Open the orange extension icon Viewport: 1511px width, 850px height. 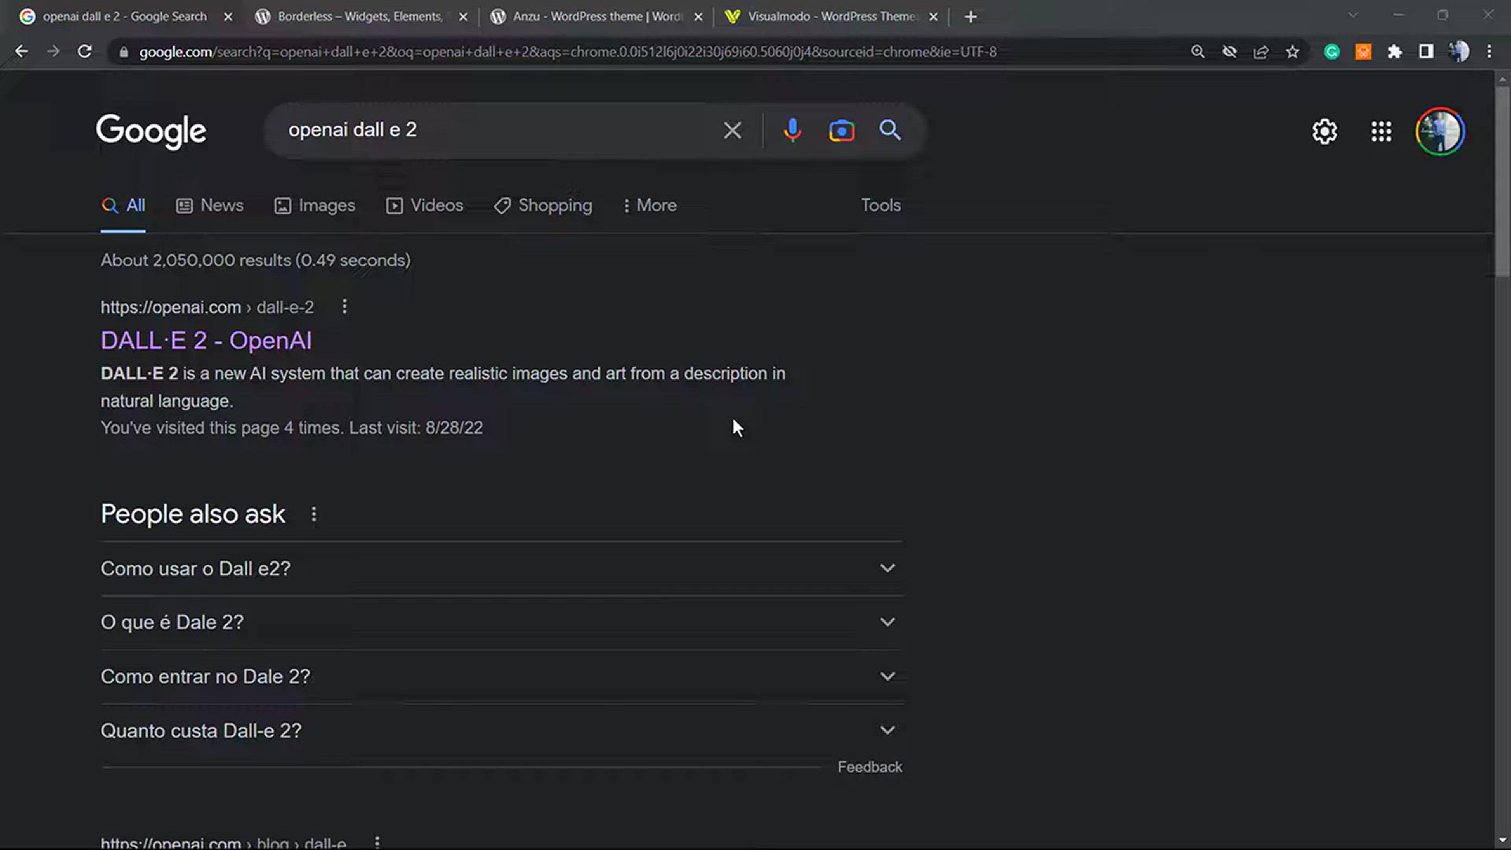tap(1363, 52)
